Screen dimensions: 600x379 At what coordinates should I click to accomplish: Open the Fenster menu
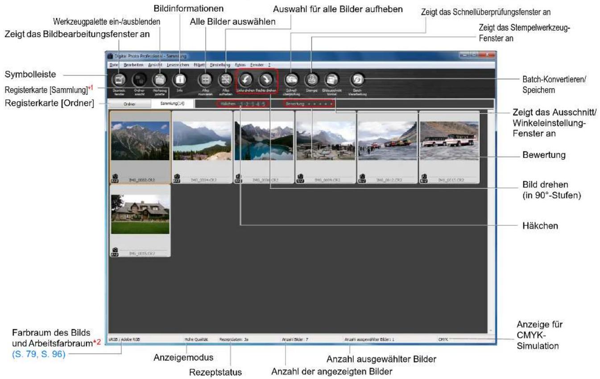[x=258, y=65]
